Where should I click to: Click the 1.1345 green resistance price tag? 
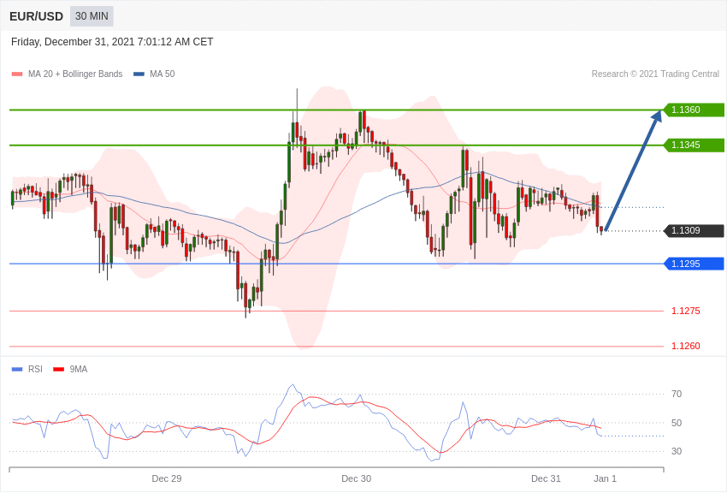coord(694,145)
